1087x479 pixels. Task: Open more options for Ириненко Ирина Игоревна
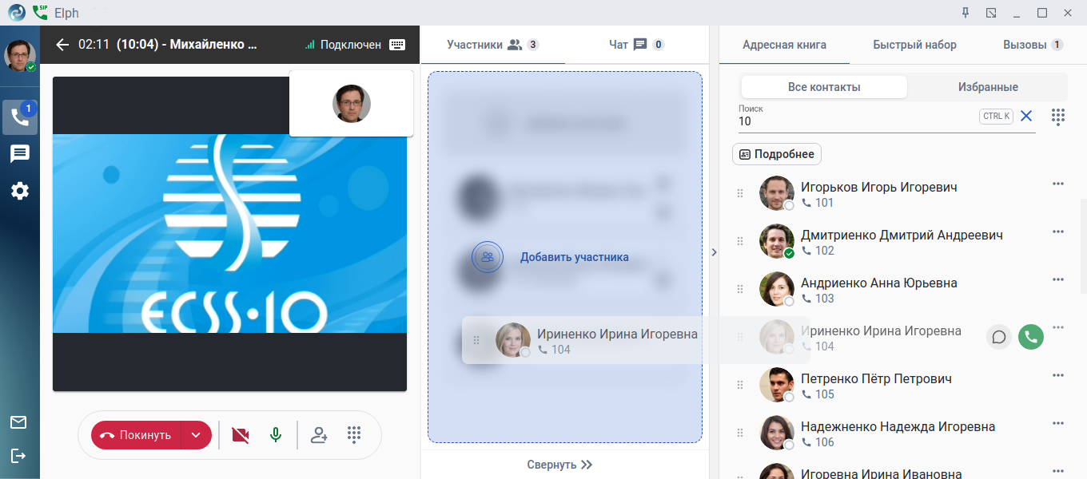[x=1058, y=327]
